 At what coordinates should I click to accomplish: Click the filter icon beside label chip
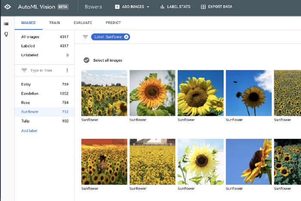pyautogui.click(x=85, y=37)
